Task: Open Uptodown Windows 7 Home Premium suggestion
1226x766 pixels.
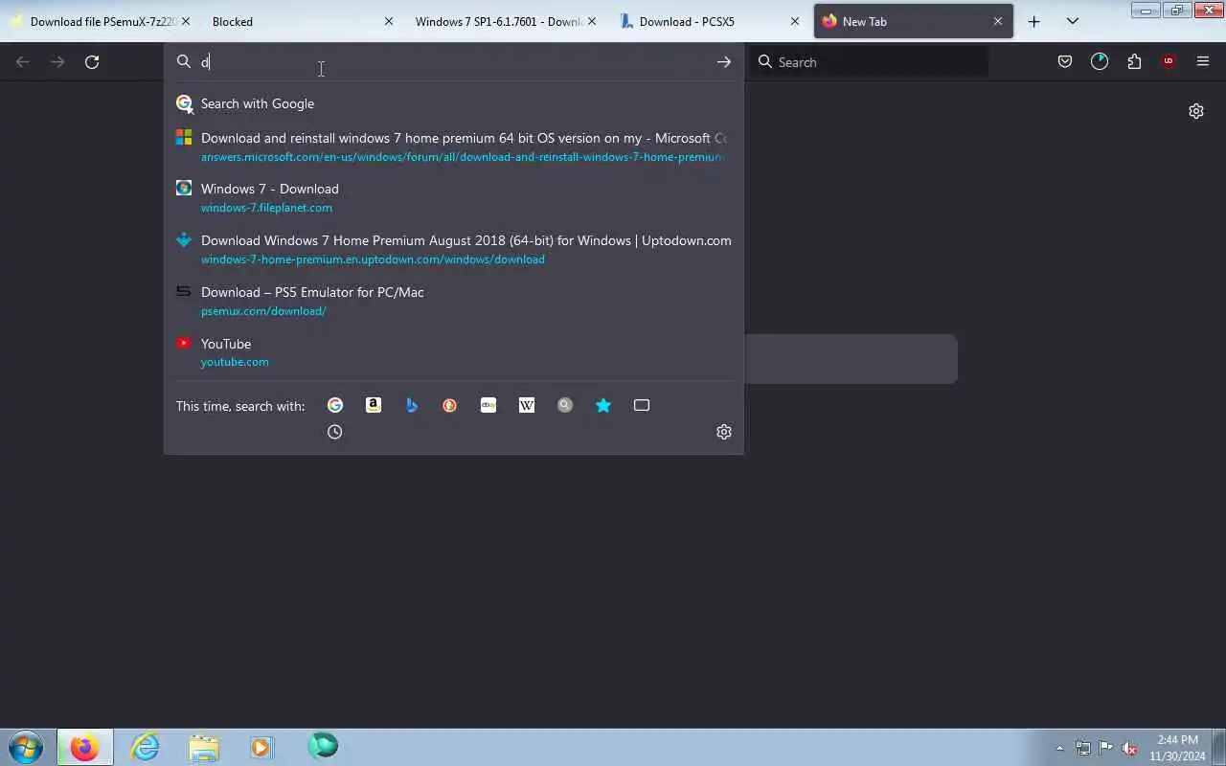Action: tap(453, 249)
